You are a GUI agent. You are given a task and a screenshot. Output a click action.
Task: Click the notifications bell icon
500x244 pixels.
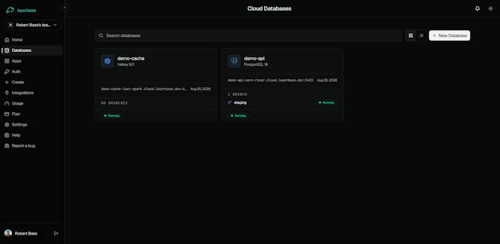pyautogui.click(x=477, y=9)
